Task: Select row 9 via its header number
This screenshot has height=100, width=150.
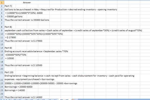Action: coord(2,31)
